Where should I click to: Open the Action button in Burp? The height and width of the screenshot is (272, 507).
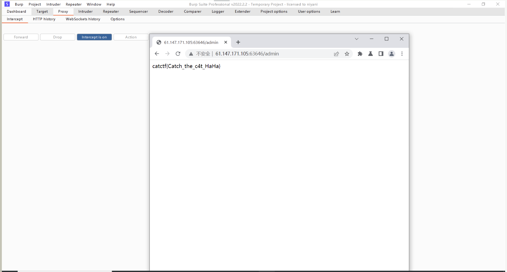[131, 37]
